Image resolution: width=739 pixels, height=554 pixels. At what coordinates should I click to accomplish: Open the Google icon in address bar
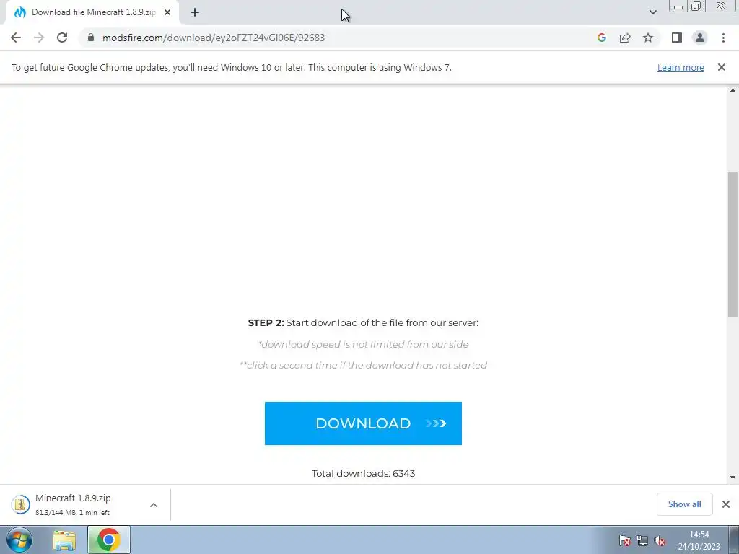601,38
